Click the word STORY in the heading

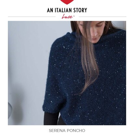tap(80, 10)
